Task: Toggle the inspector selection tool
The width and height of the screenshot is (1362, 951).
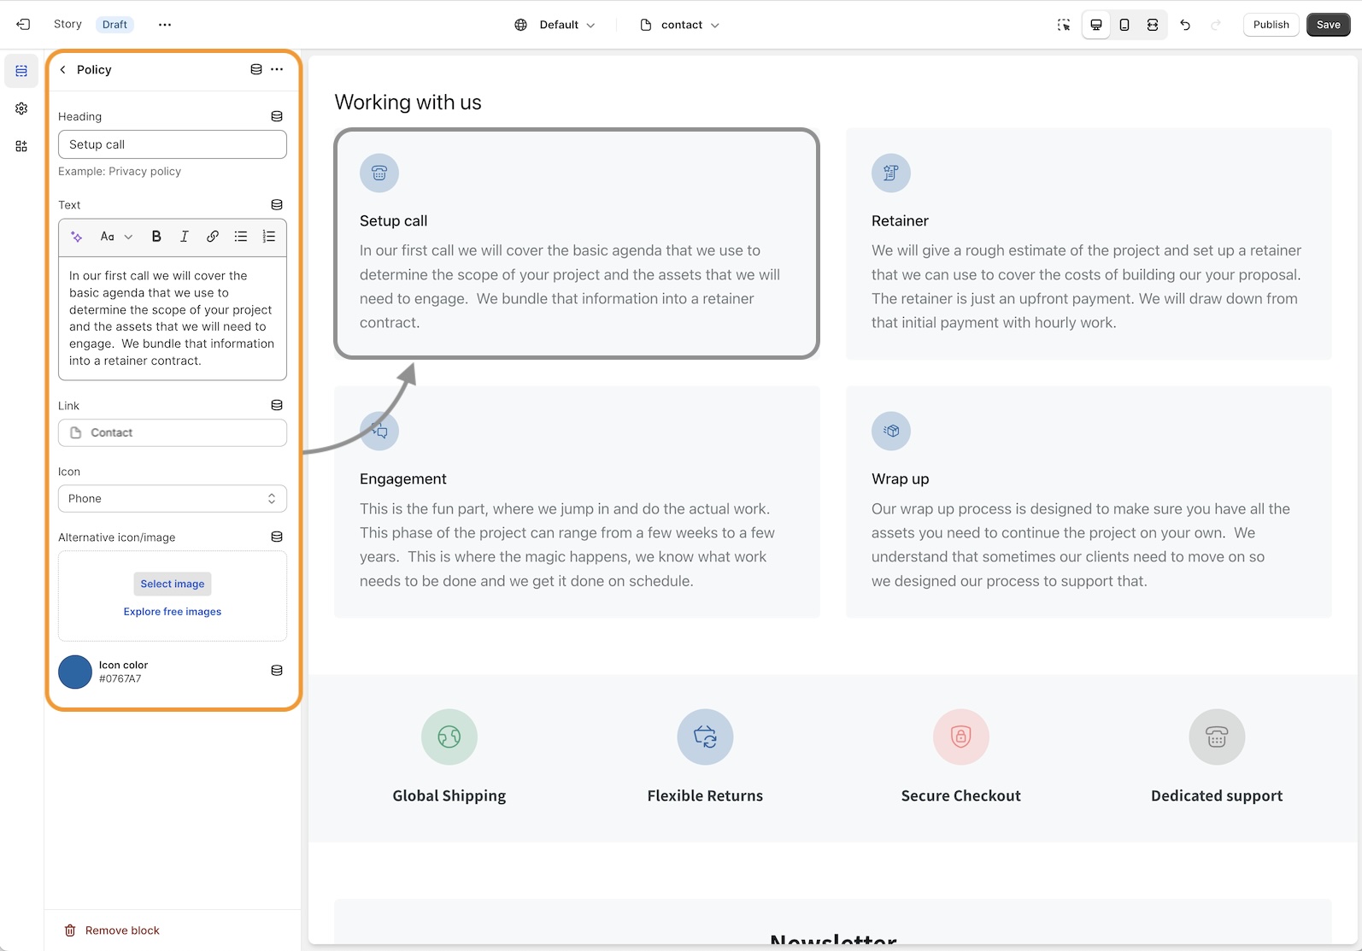Action: click(x=1064, y=25)
